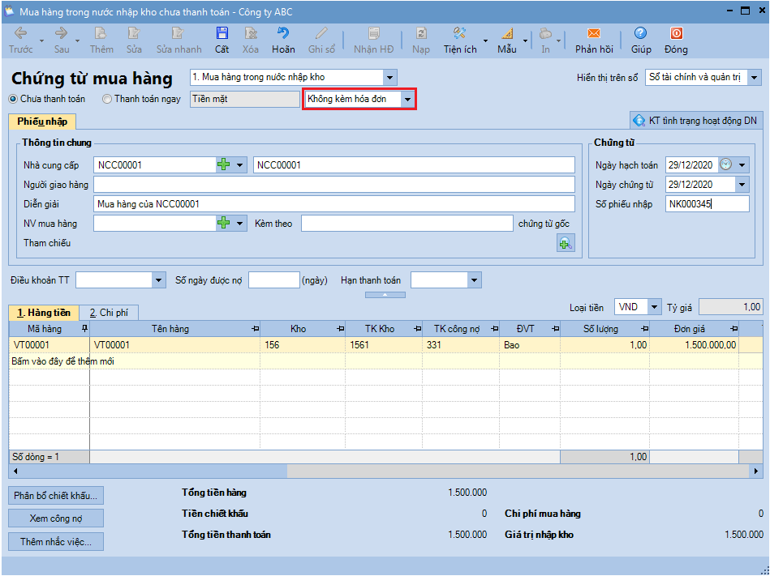
Task: Click VT00001 cell in Mã hàng column
Action: pos(49,345)
